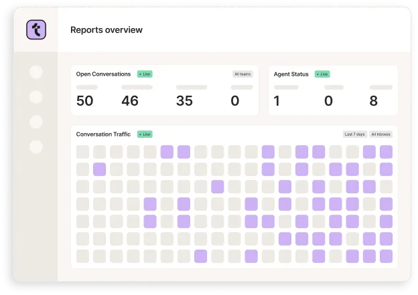Click the Reports overview page title
Image resolution: width=418 pixels, height=295 pixels.
coord(107,30)
